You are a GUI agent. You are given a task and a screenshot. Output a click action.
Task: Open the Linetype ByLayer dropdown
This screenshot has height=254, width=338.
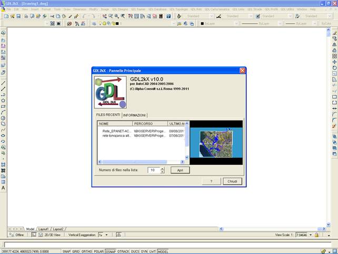[x=280, y=24]
